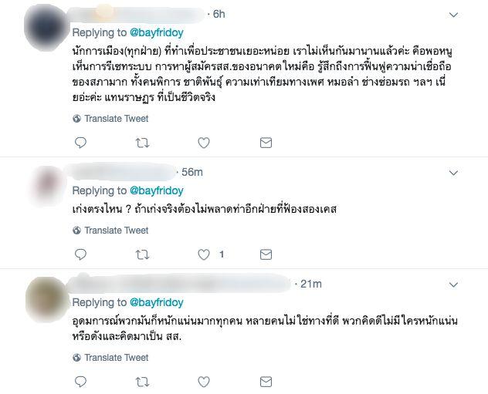This screenshot has height=394, width=488.
Task: Share the 56m tweet by direct message
Action: tap(266, 254)
